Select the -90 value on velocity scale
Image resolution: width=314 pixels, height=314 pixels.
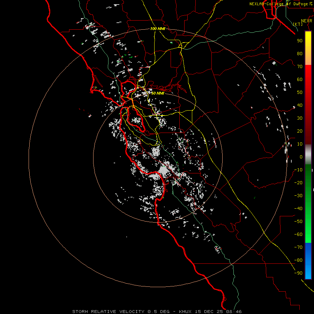point(298,273)
